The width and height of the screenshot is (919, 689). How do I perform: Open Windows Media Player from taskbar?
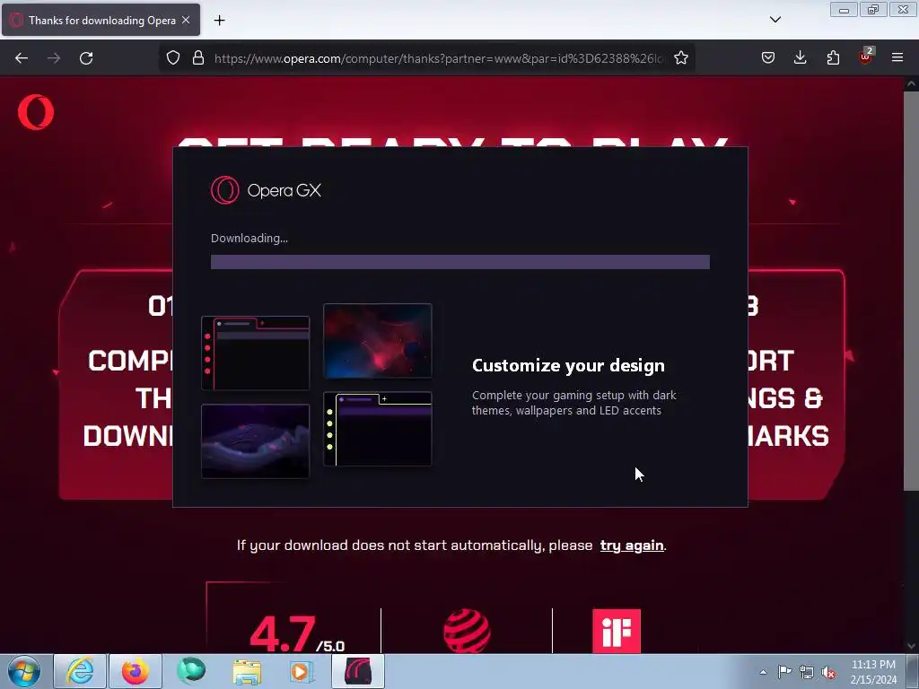pos(302,671)
